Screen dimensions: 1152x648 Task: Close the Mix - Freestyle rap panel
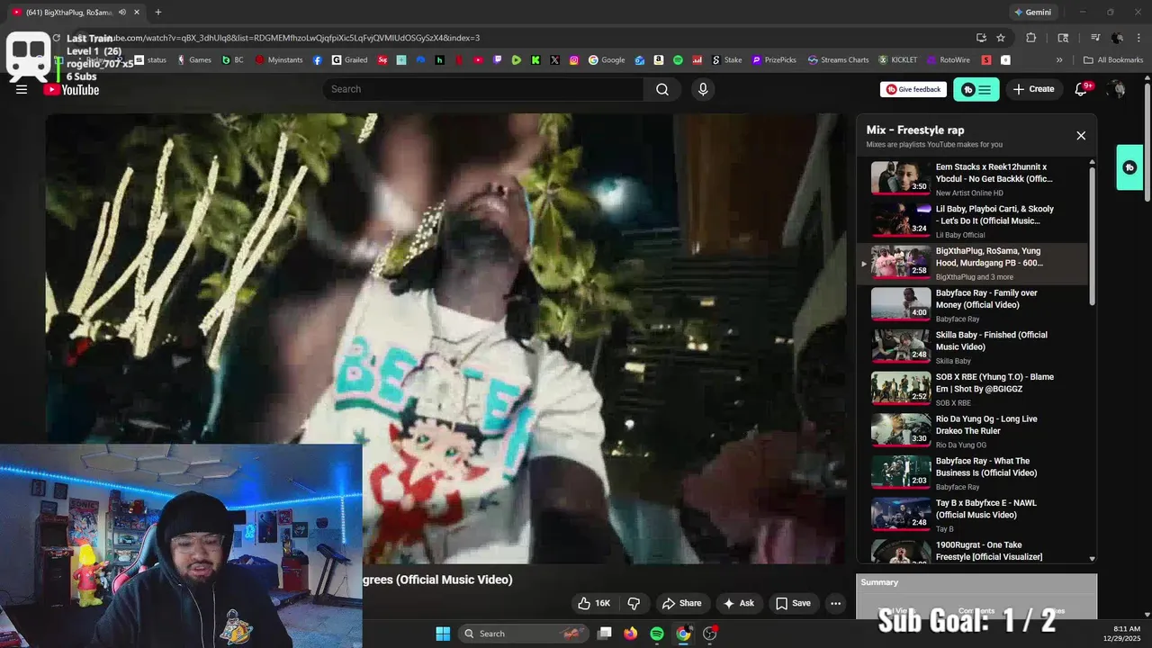pyautogui.click(x=1081, y=136)
